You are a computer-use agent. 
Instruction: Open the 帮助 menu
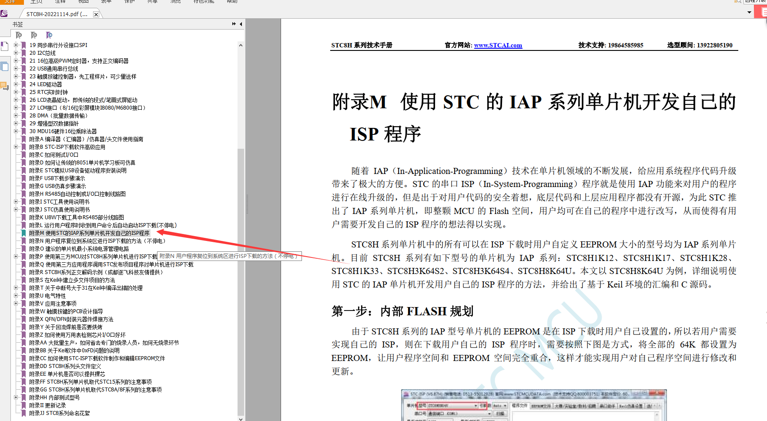(232, 1)
